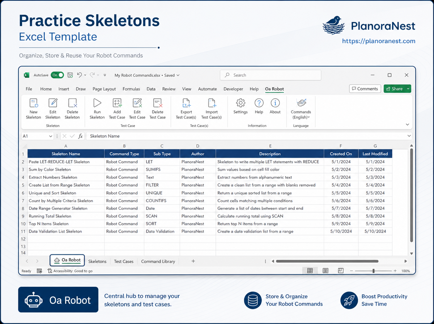Screen dimensions: 434x324
Task: Open the Share button dropdown arrow
Action: [408, 89]
